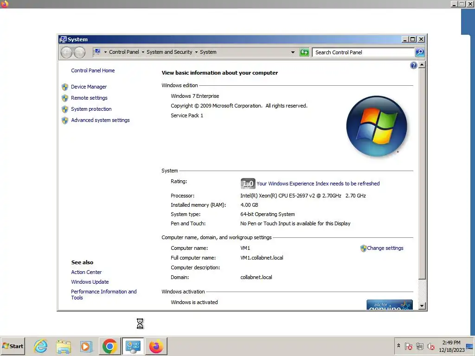This screenshot has height=356, width=475.
Task: Open the clock showing 2:49 PM
Action: click(x=451, y=346)
